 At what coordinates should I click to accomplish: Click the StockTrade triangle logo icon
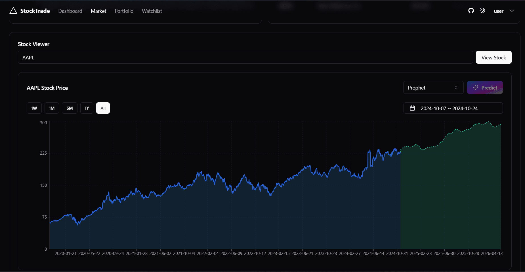(13, 11)
